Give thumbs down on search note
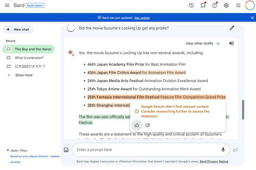The image size is (256, 170). point(148,125)
